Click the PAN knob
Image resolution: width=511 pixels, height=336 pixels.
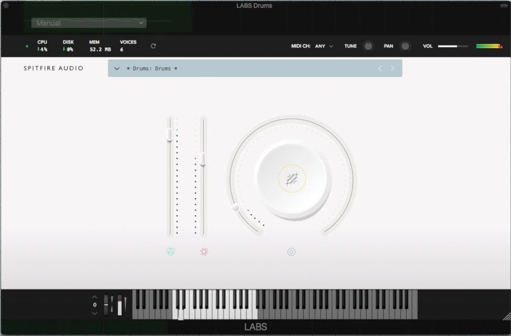click(406, 46)
